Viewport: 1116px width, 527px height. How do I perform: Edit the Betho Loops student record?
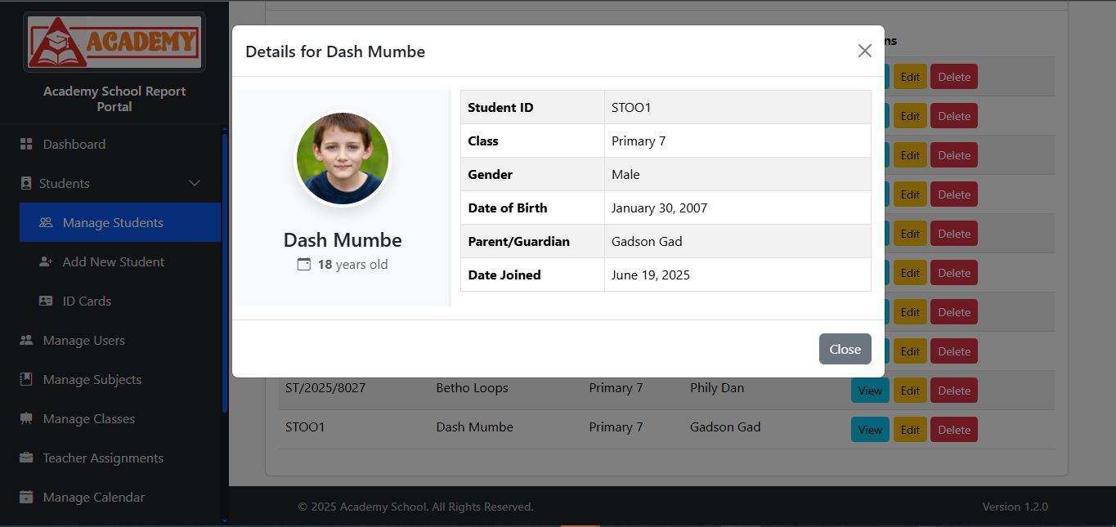(910, 391)
